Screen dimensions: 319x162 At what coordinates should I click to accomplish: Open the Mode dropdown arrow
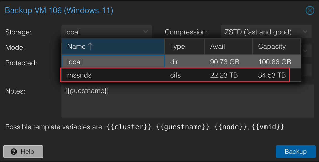(305, 51)
